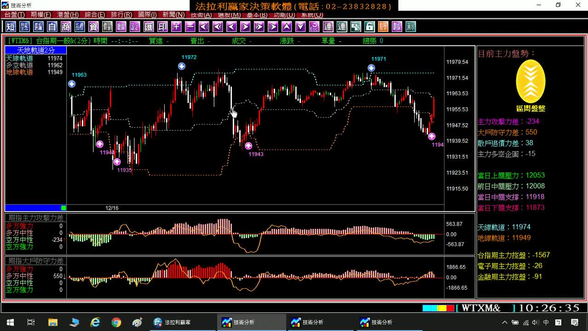588x331 pixels.
Task: Click the window-switch toolbar icon
Action: tap(356, 26)
